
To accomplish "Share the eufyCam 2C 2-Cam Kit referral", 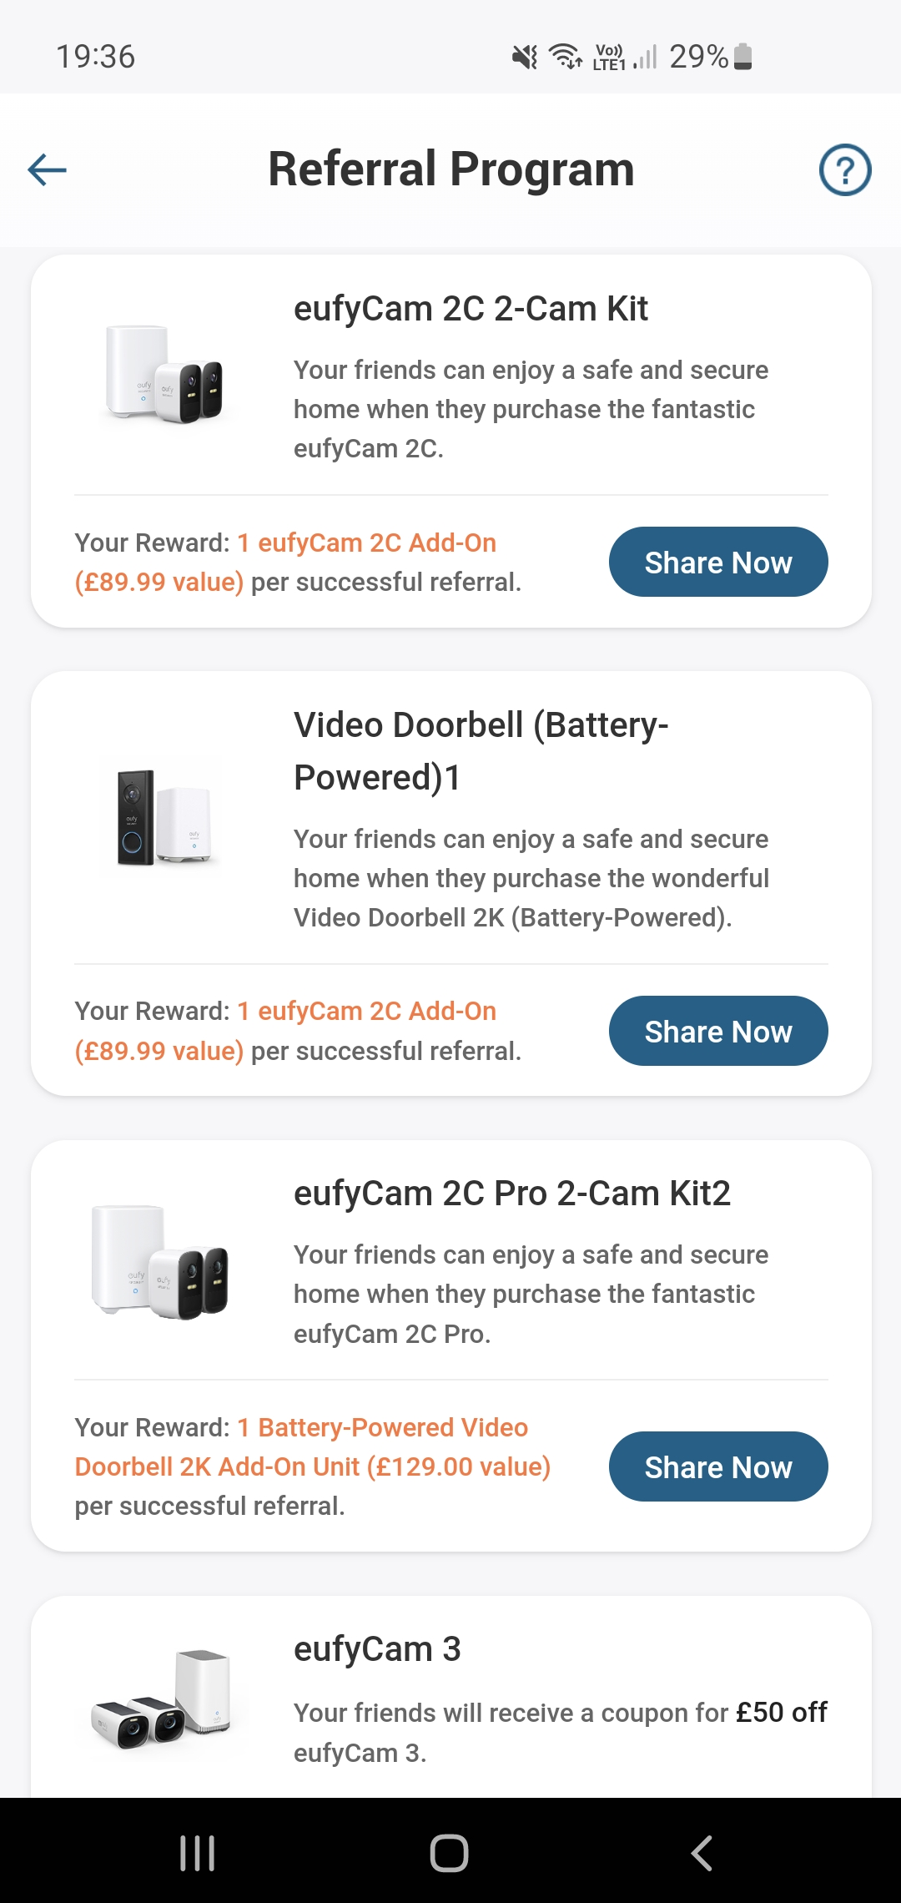I will 718,563.
